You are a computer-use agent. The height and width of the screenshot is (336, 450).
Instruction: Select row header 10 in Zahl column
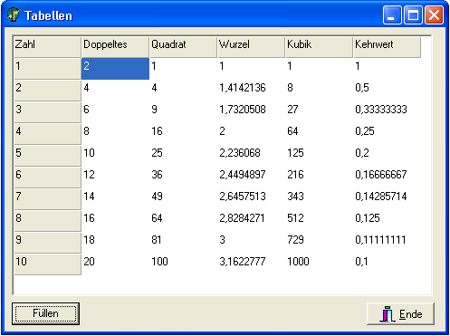pyautogui.click(x=47, y=264)
